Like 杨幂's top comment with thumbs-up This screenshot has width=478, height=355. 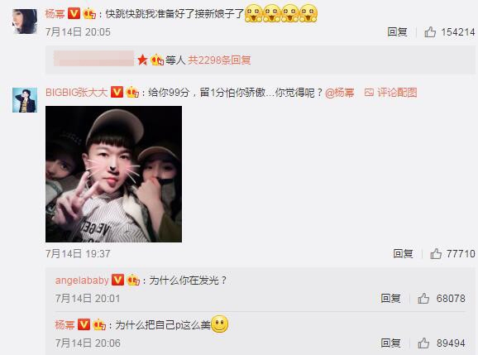430,31
